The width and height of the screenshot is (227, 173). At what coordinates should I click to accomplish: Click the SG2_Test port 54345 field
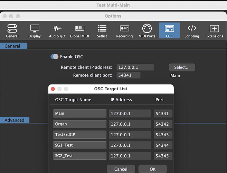[163, 156]
